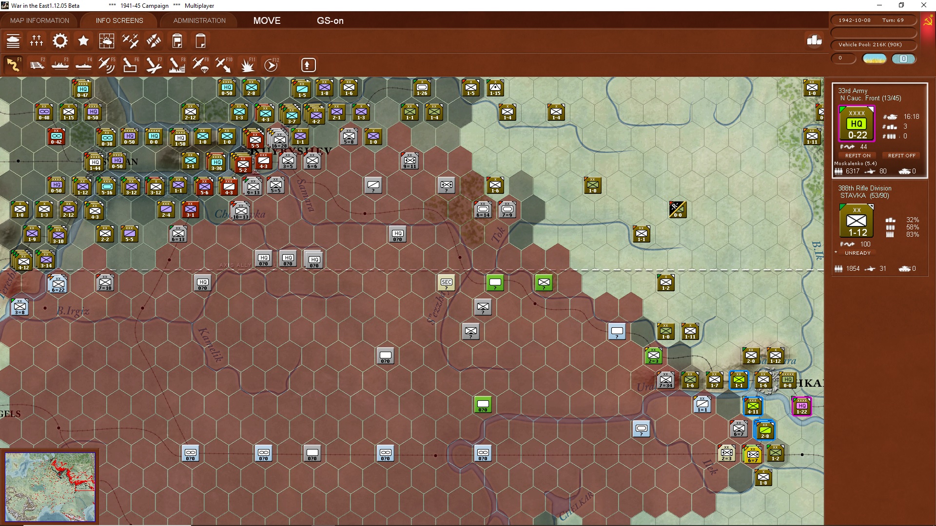Viewport: 936px width, 526px height.
Task: Click the Vehicle Pool: 216K (90K) readout
Action: tap(873, 45)
